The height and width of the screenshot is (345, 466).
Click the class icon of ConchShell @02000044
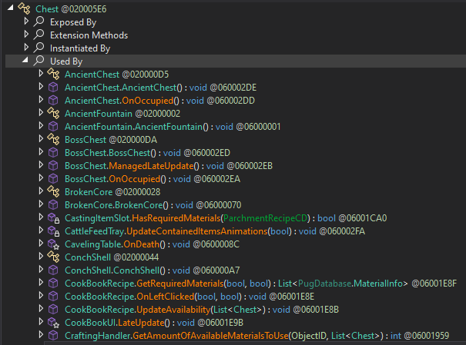53,257
